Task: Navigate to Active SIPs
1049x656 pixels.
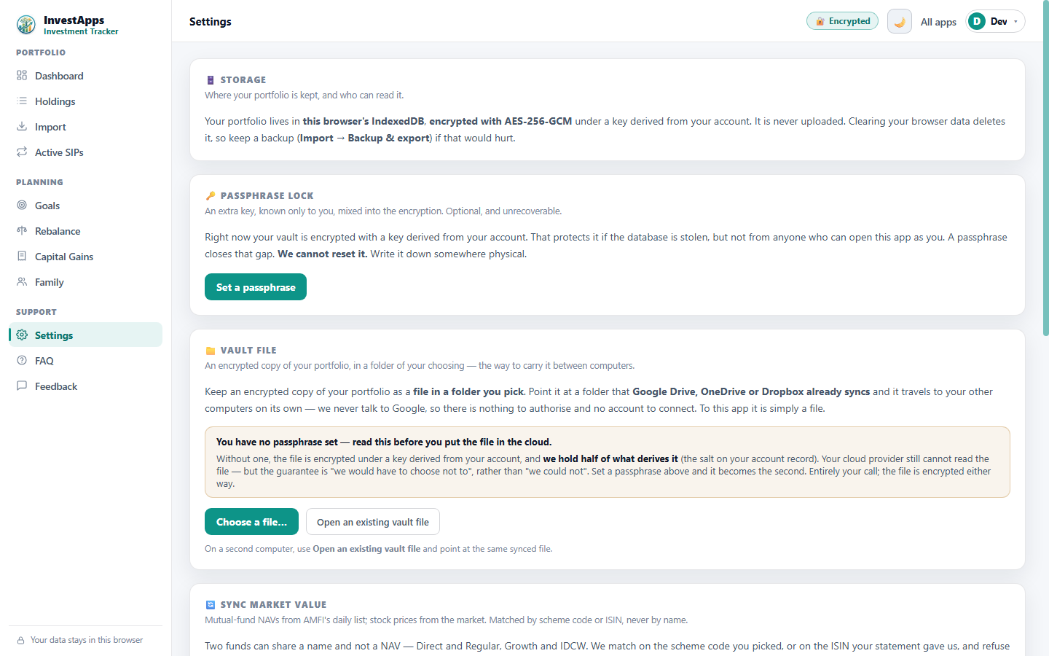Action: pos(85,152)
